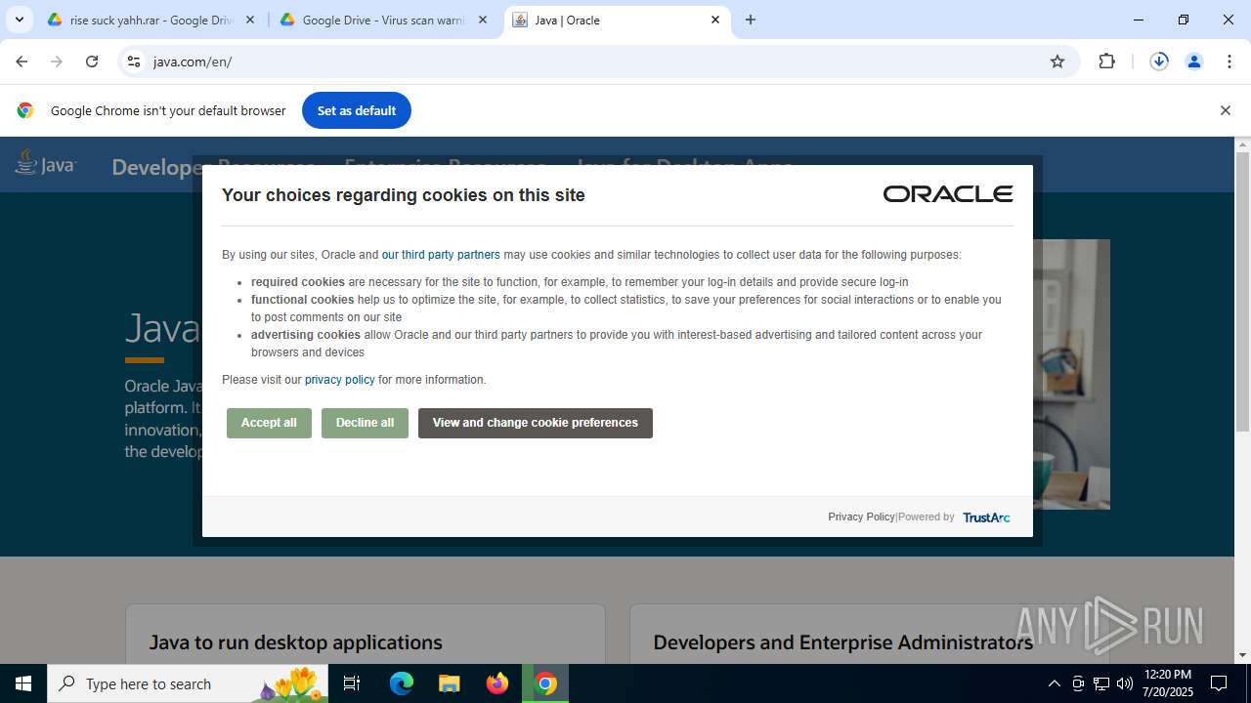Set Chrome as default browser
Viewport: 1251px width, 703px height.
(357, 110)
